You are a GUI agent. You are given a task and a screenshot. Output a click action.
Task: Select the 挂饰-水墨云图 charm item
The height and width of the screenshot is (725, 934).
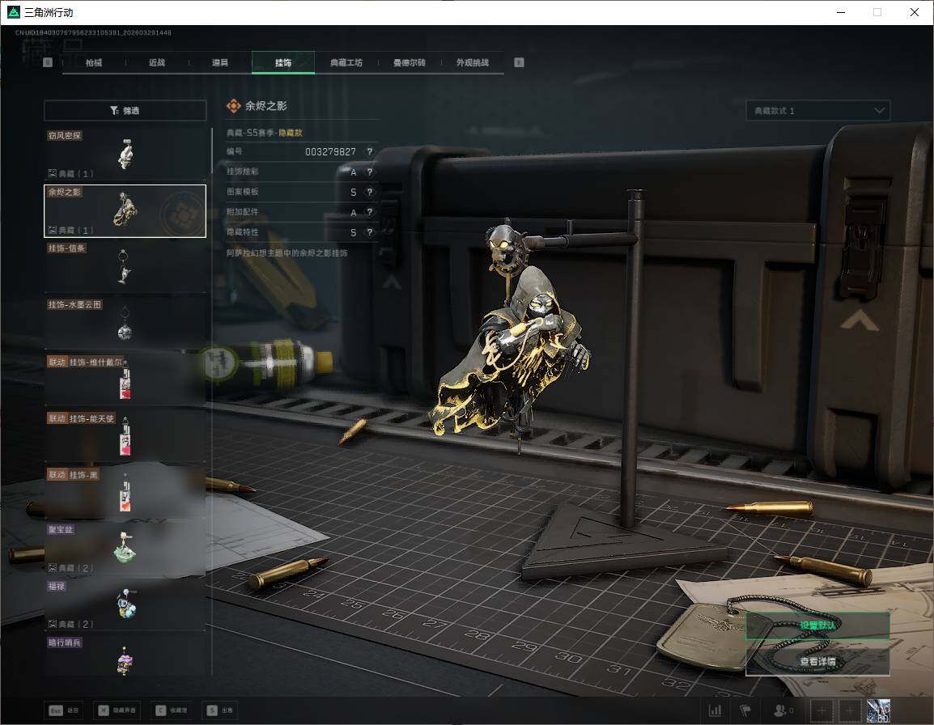click(125, 324)
